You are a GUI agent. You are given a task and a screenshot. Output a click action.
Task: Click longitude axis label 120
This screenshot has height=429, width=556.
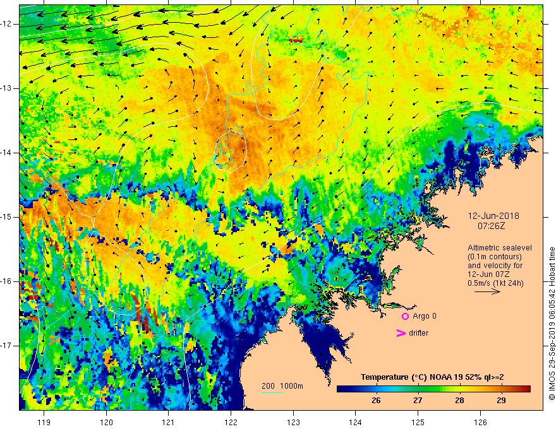(x=106, y=422)
